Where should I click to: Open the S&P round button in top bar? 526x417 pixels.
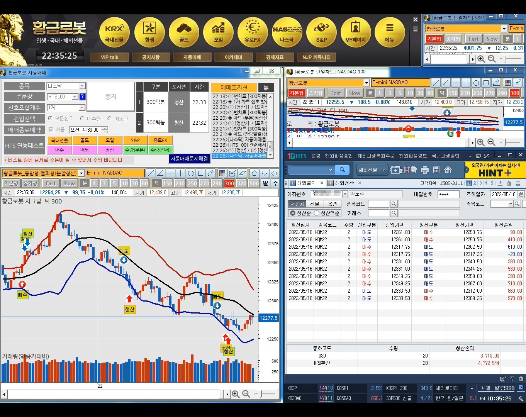(321, 32)
